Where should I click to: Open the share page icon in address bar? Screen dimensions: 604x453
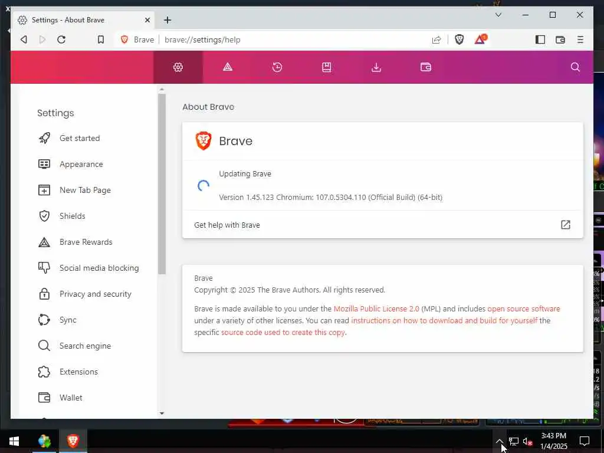point(436,40)
